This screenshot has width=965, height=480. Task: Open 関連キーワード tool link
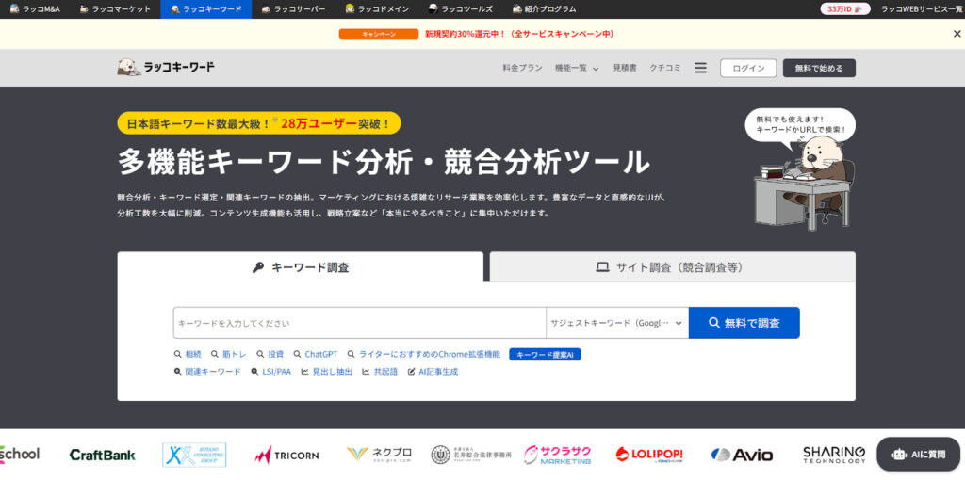[207, 372]
